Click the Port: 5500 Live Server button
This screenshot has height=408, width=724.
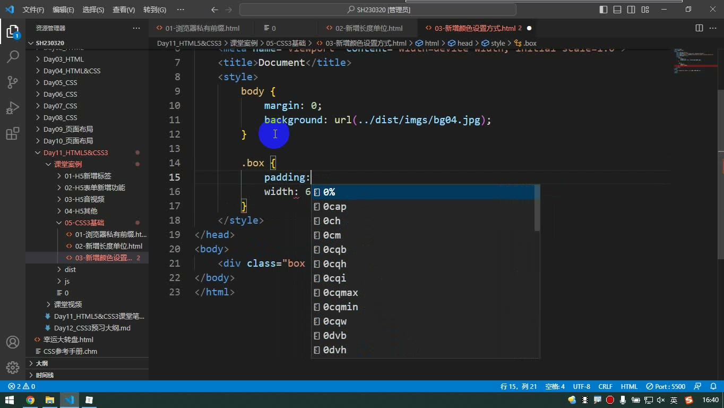pos(666,386)
